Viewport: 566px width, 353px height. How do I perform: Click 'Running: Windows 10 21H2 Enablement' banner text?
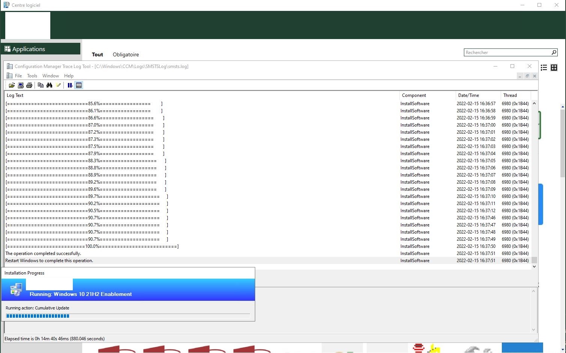81,294
